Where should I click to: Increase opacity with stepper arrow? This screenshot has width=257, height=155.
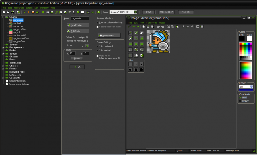[x=252, y=86]
